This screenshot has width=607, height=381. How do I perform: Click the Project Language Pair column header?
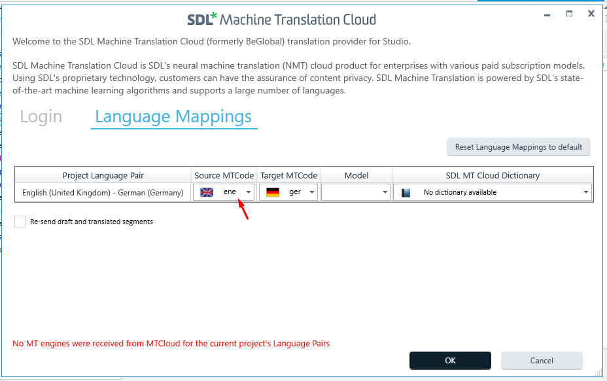(103, 175)
